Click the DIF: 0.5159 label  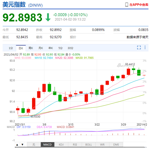pyautogui.click(x=23, y=127)
